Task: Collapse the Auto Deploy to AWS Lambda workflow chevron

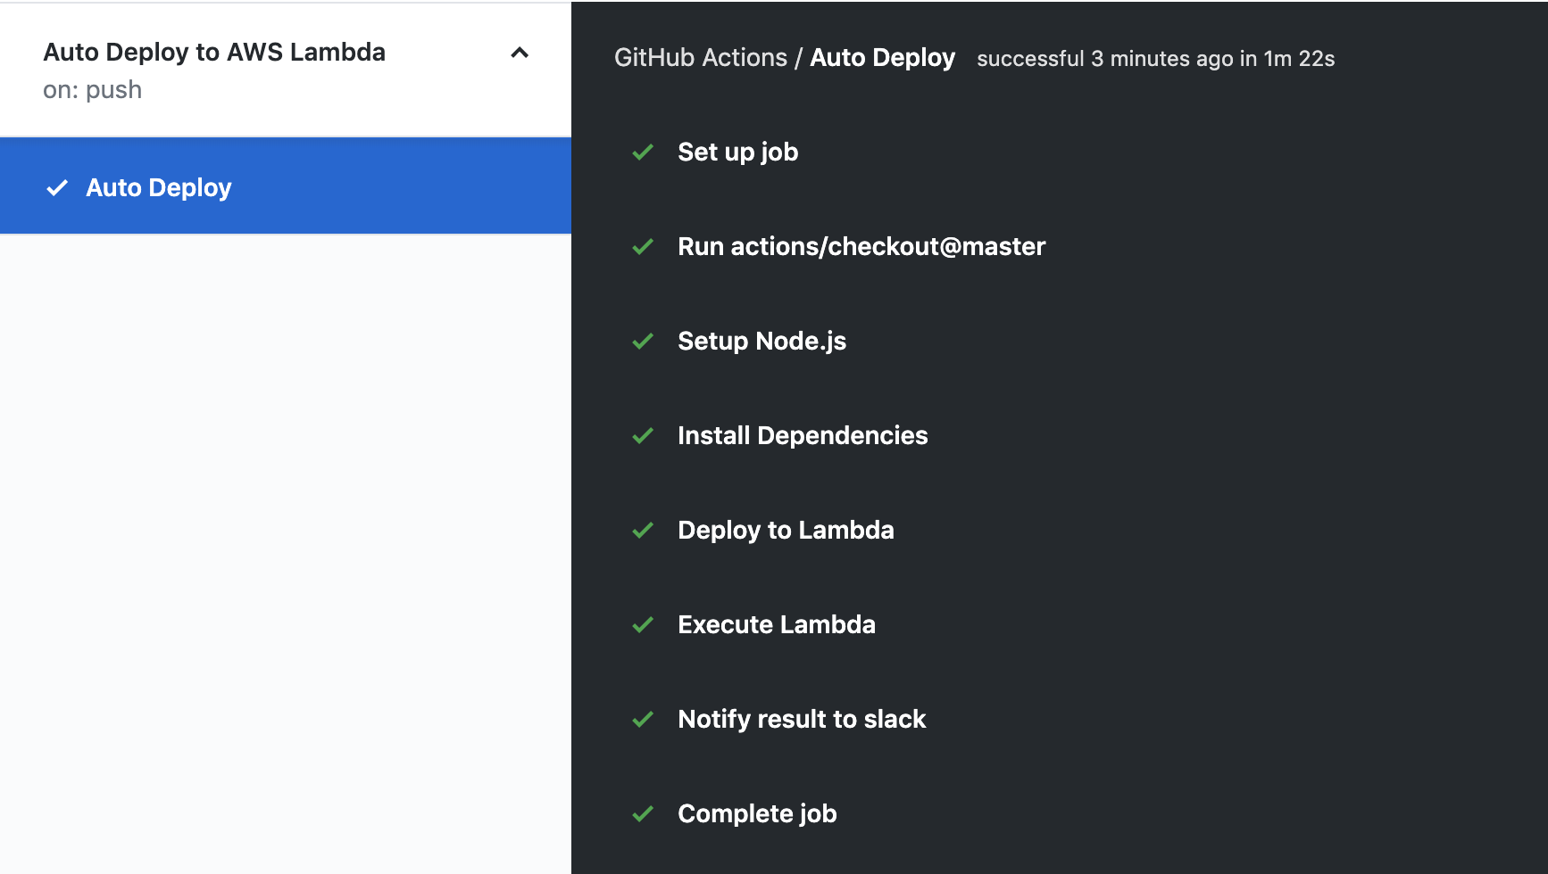Action: point(520,53)
